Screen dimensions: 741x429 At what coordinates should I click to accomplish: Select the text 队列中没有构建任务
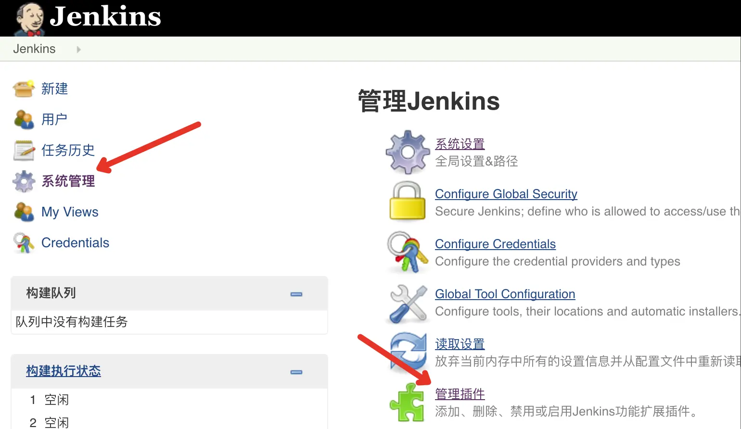click(x=72, y=322)
